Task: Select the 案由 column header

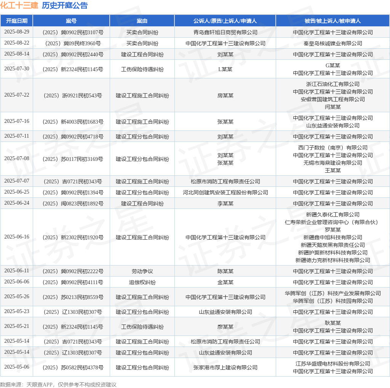Action: point(142,21)
